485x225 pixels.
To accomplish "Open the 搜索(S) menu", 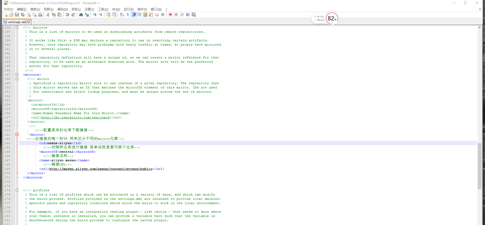I will (x=35, y=9).
